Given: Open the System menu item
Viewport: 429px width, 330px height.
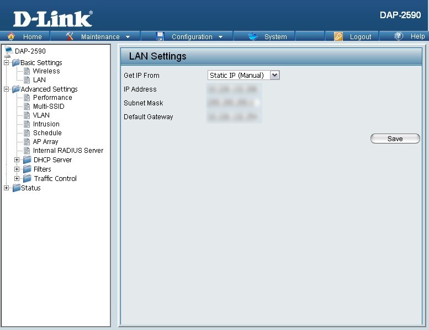Looking at the screenshot, I should [x=276, y=36].
